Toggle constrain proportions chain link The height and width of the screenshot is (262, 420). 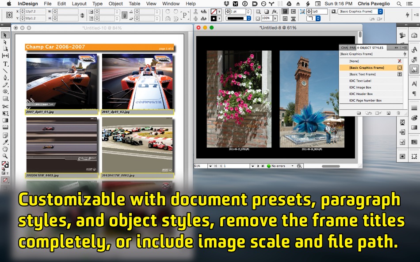click(x=124, y=15)
